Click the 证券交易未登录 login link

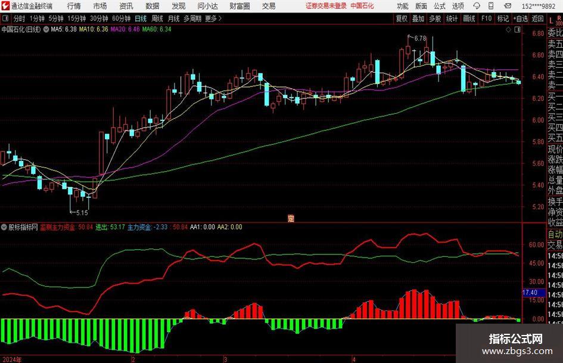[x=326, y=6]
